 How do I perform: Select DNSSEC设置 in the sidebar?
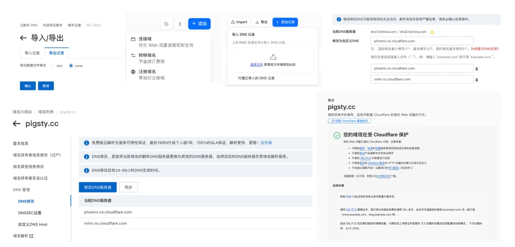click(x=30, y=213)
